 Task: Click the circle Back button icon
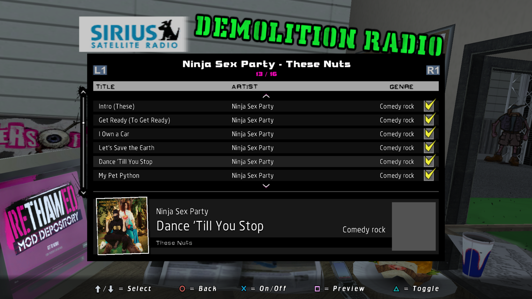click(x=182, y=289)
